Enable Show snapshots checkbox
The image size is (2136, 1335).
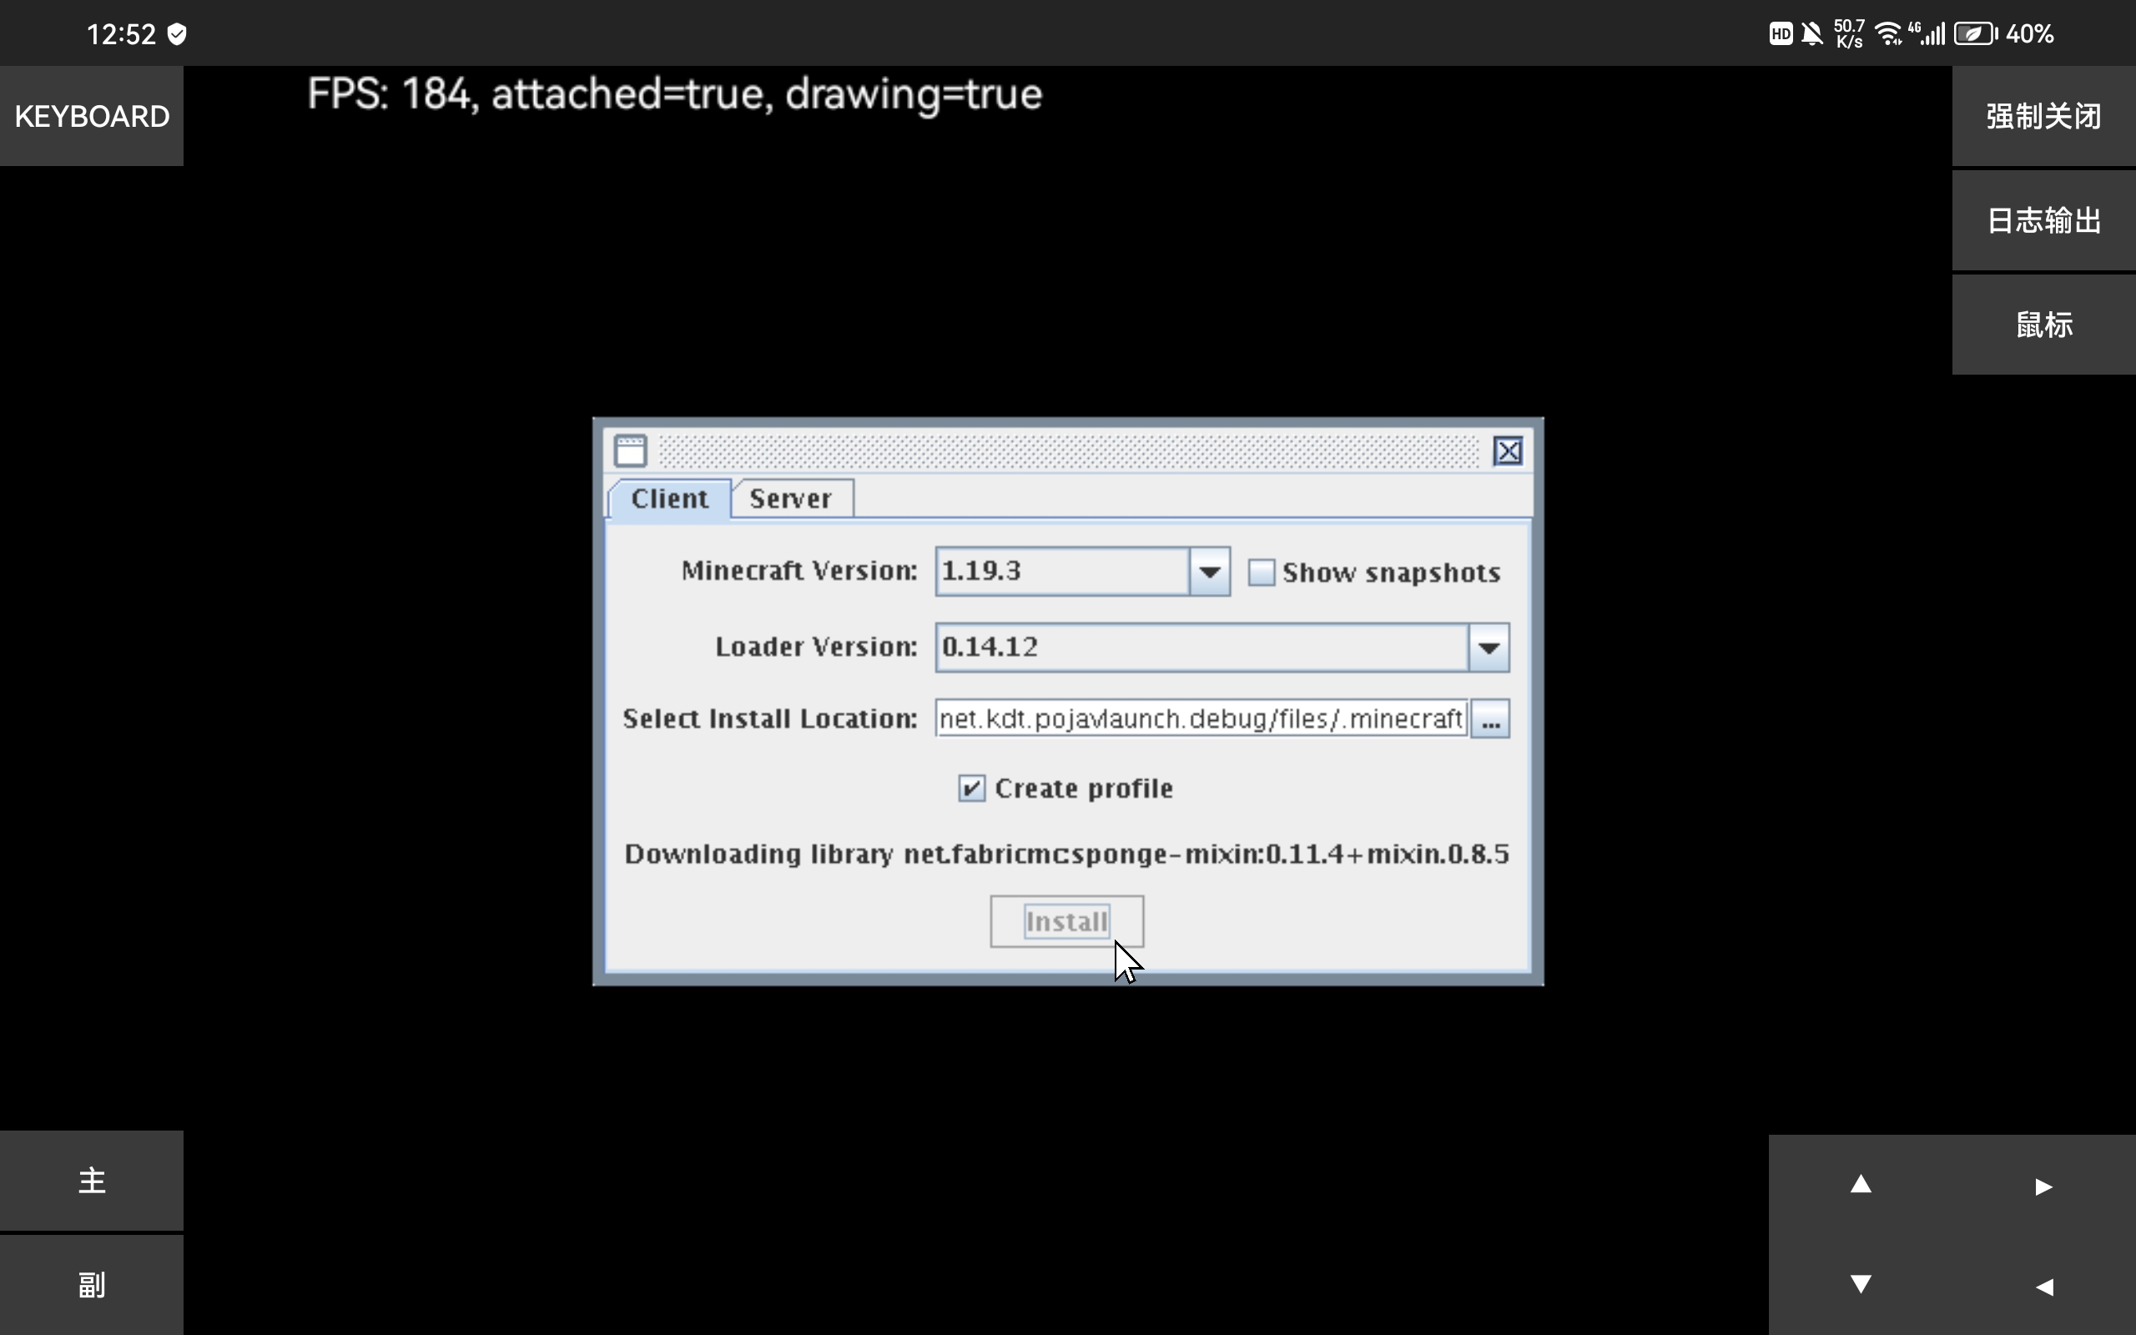click(1259, 572)
